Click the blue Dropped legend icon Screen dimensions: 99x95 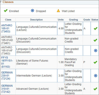point(33,11)
